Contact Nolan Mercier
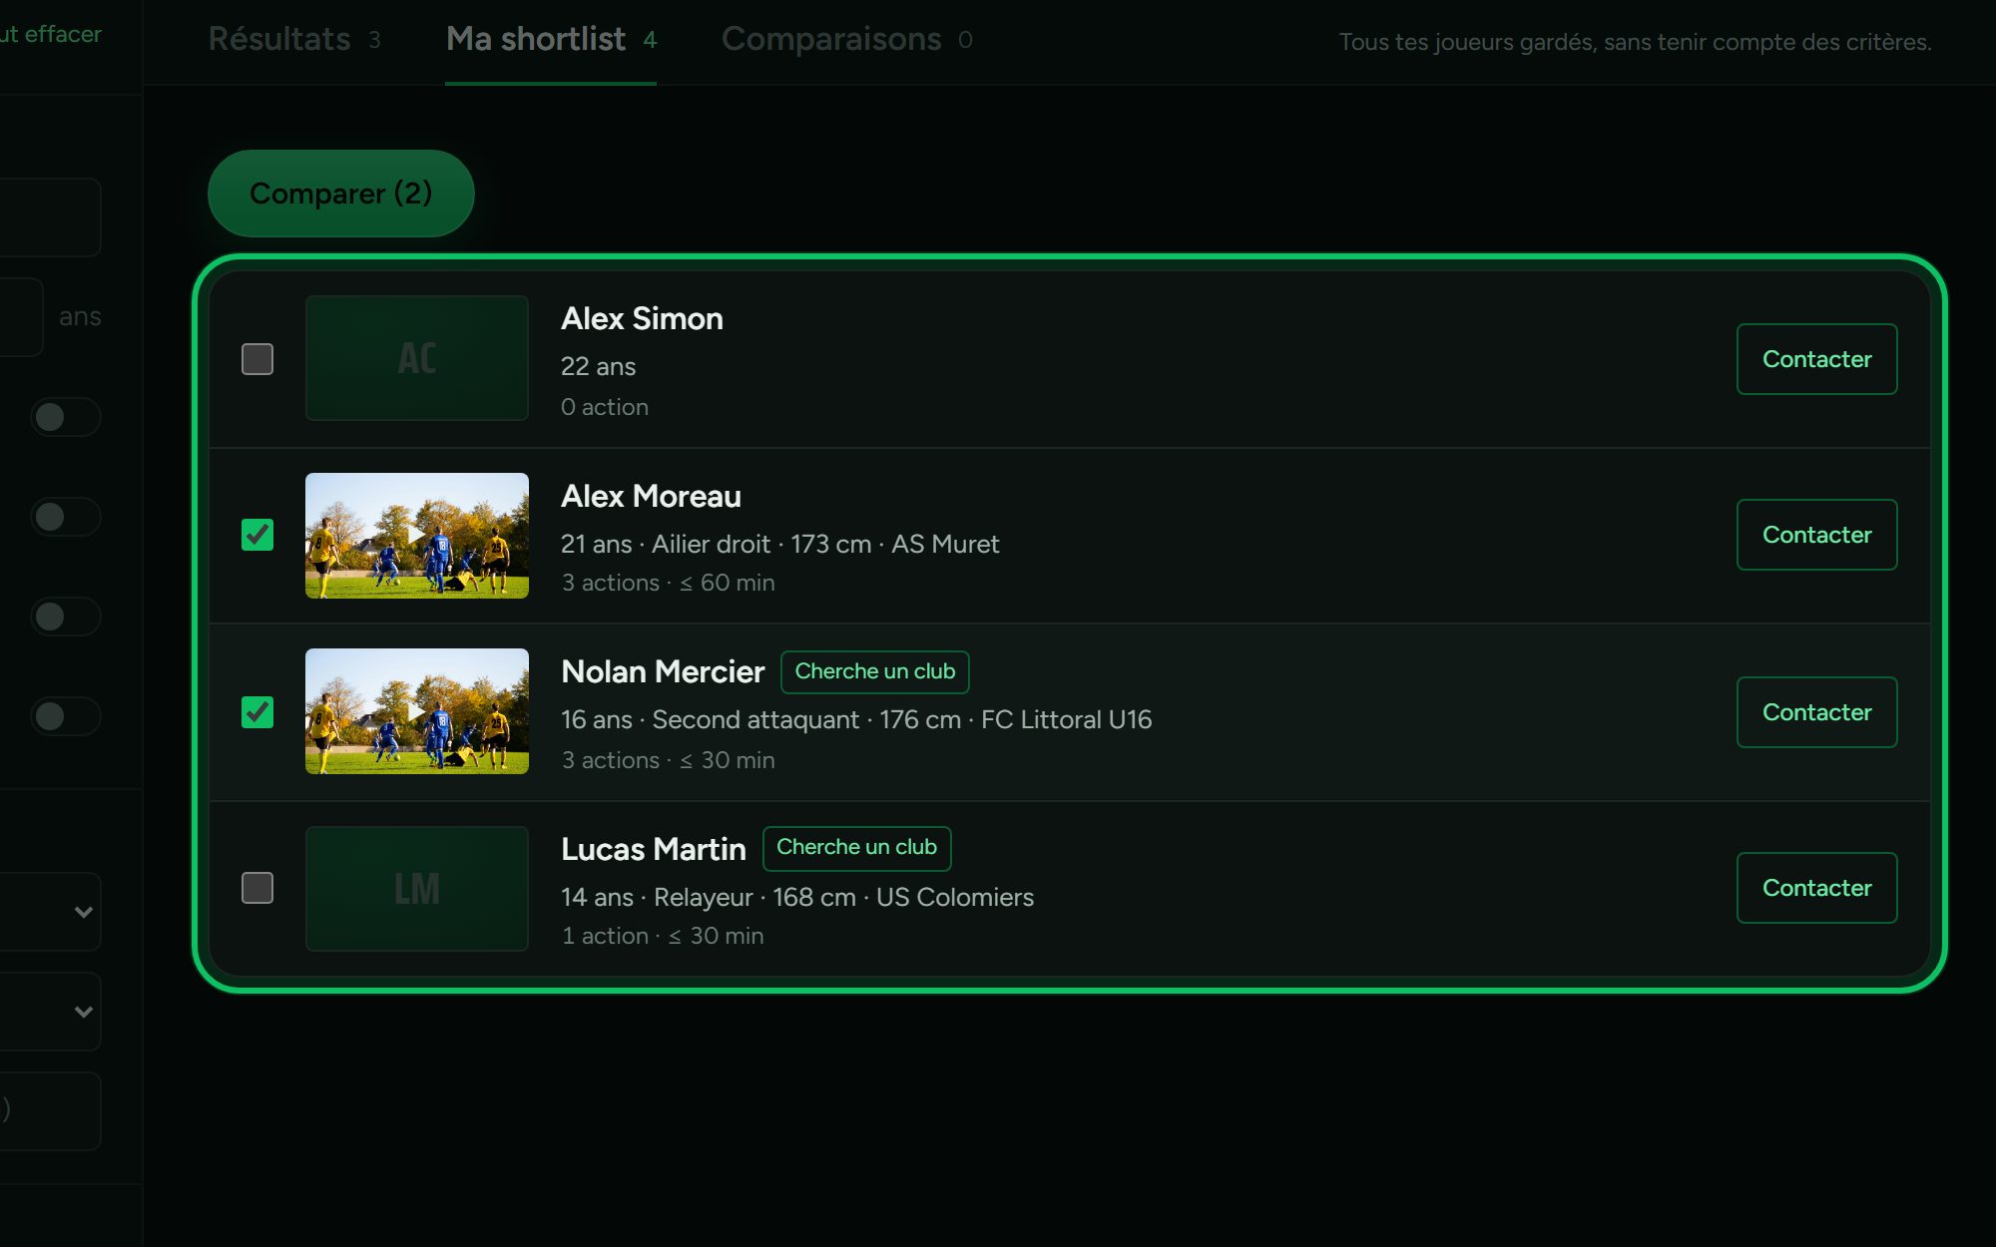This screenshot has height=1247, width=1996. tap(1816, 712)
